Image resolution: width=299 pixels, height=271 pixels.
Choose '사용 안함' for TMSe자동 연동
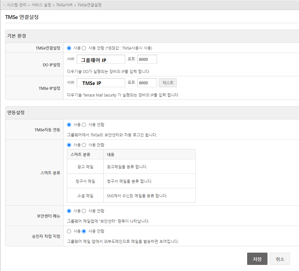[84, 125]
